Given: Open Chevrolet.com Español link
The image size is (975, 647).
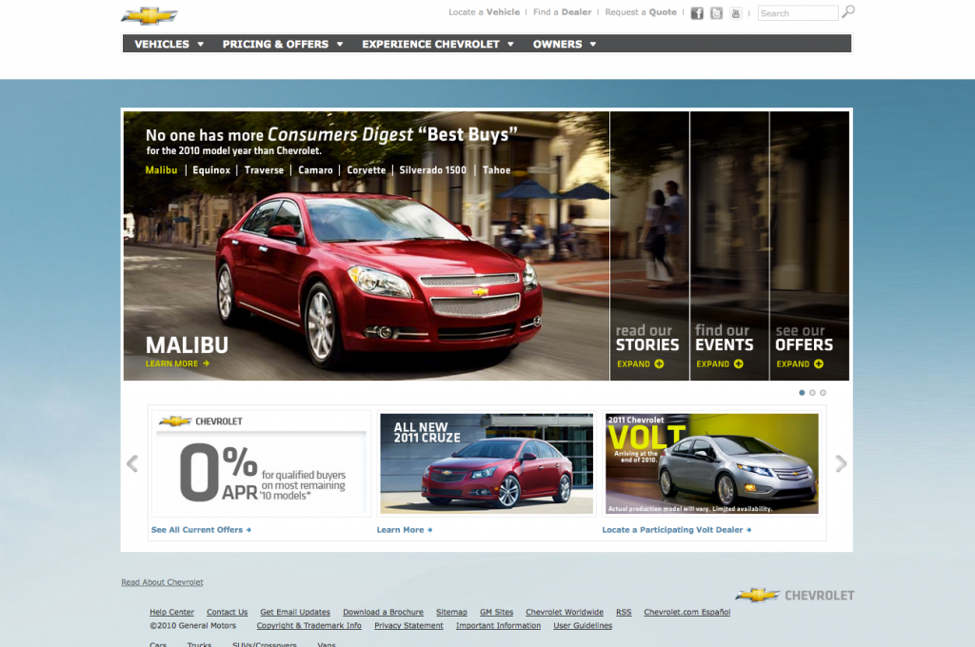Looking at the screenshot, I should point(687,612).
